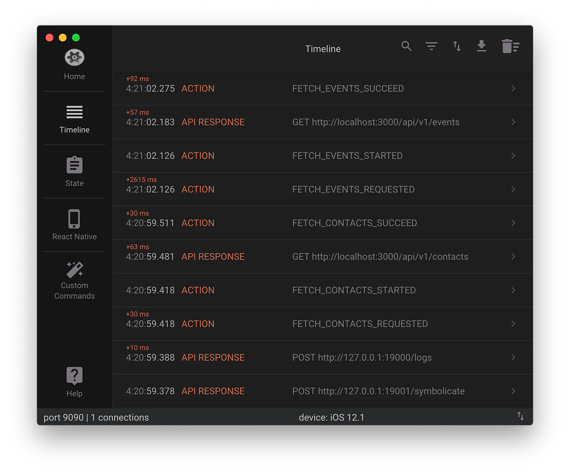The width and height of the screenshot is (570, 474).
Task: Click the download icon in the toolbar
Action: [x=481, y=46]
